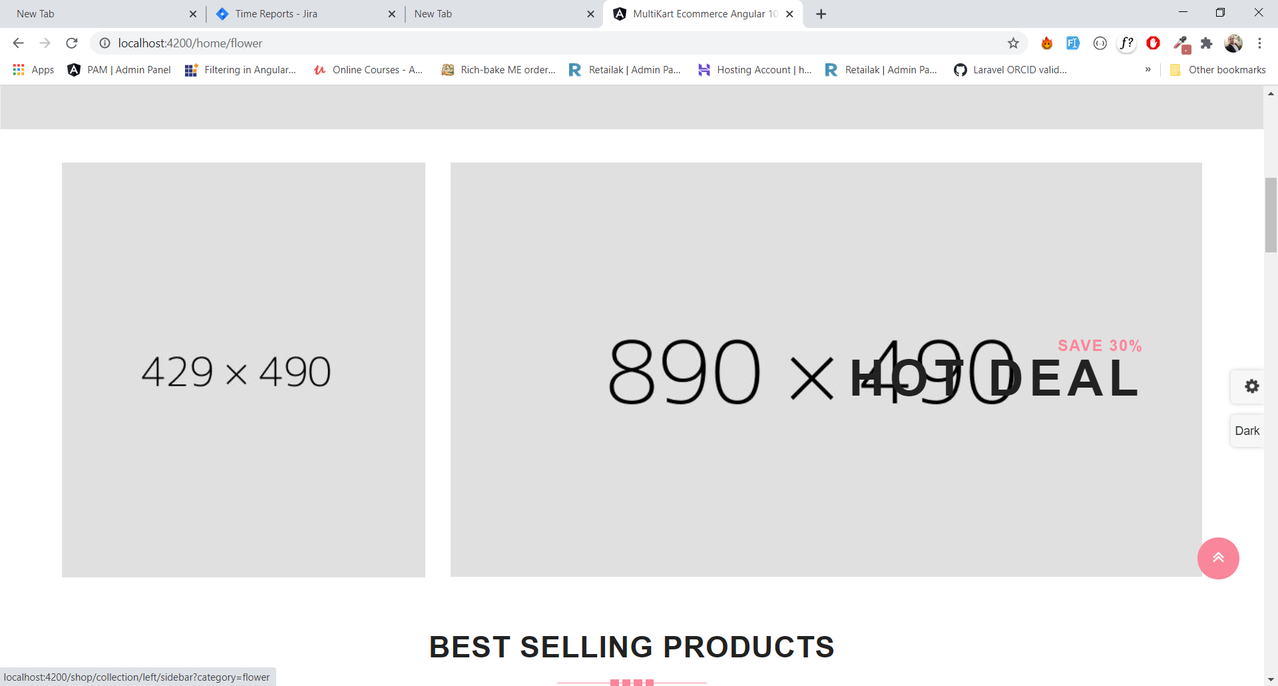This screenshot has height=686, width=1278.
Task: Open the Extensions puzzle icon
Action: pos(1206,43)
